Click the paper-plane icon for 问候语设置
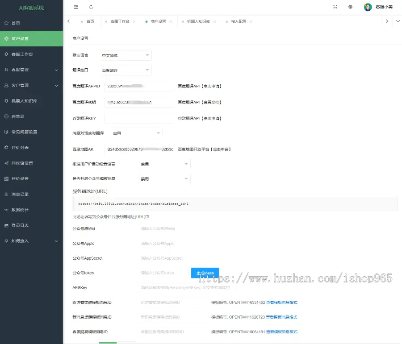This screenshot has width=402, height=344. click(x=6, y=163)
